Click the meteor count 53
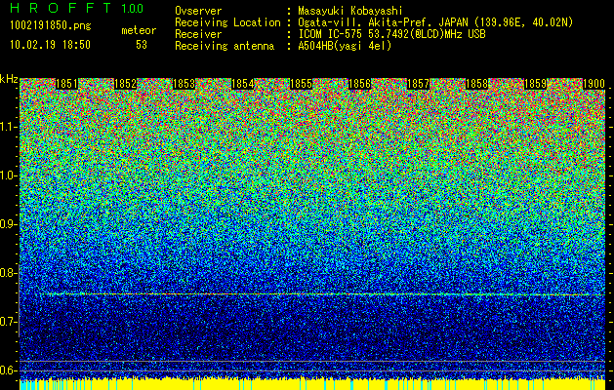The image size is (614, 390). point(142,45)
